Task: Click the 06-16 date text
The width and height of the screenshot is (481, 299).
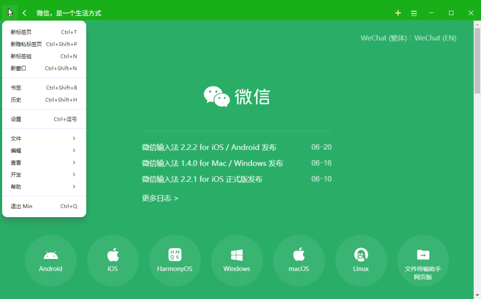Action: pos(322,163)
